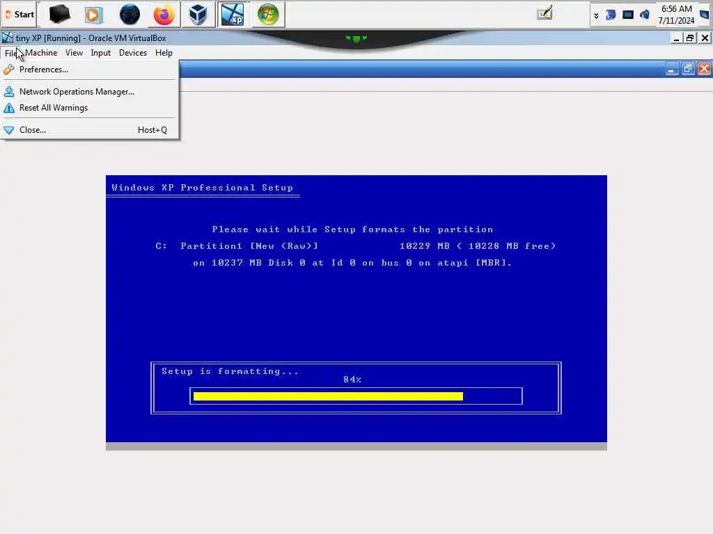Click the clock showing 6:56 AM
713x534 pixels.
click(677, 9)
